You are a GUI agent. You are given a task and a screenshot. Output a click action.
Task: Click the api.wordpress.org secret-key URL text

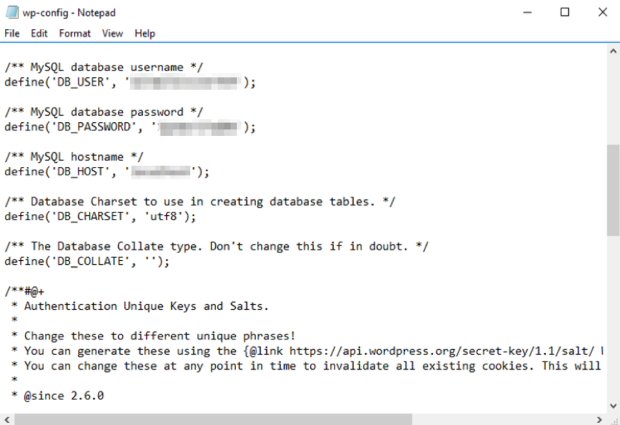point(441,351)
